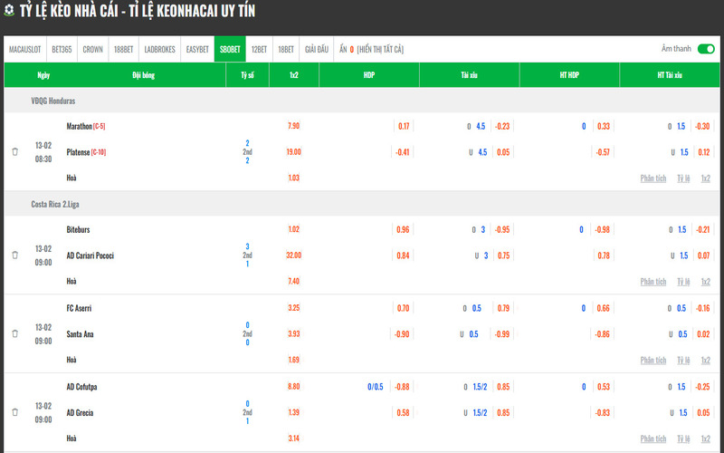Click trash icon for Biteburs match

tap(14, 255)
